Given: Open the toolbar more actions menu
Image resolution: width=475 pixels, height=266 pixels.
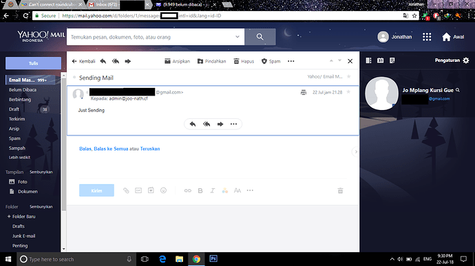Looking at the screenshot, I should [291, 61].
